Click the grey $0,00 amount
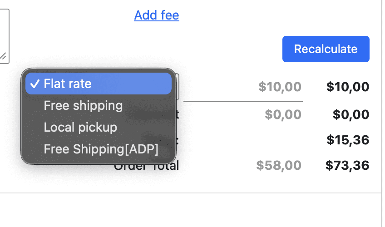The width and height of the screenshot is (385, 227). (x=283, y=114)
